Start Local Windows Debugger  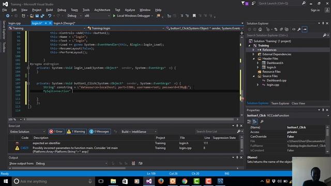131,16
